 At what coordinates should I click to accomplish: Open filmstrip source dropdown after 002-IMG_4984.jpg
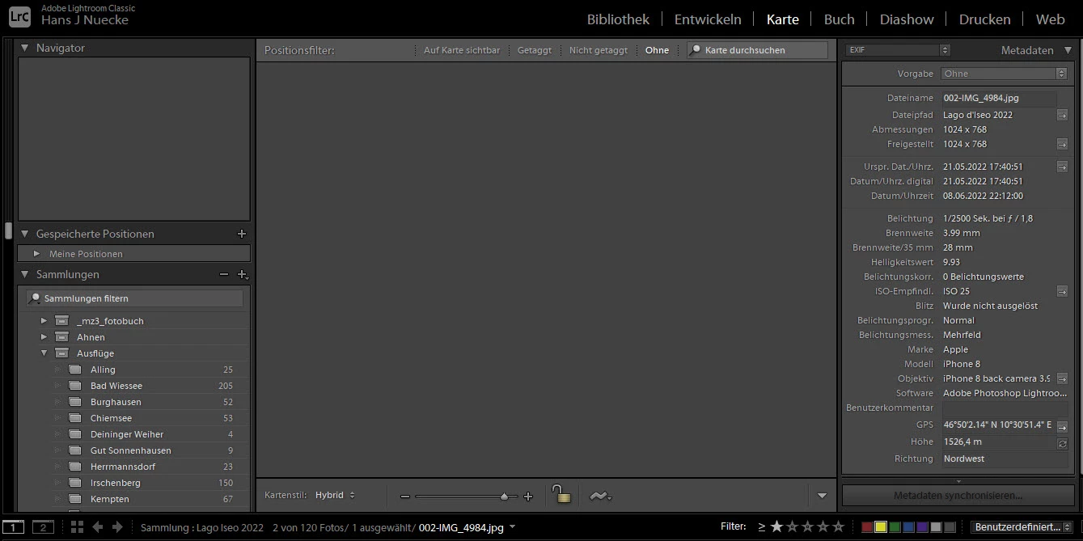[x=512, y=527]
